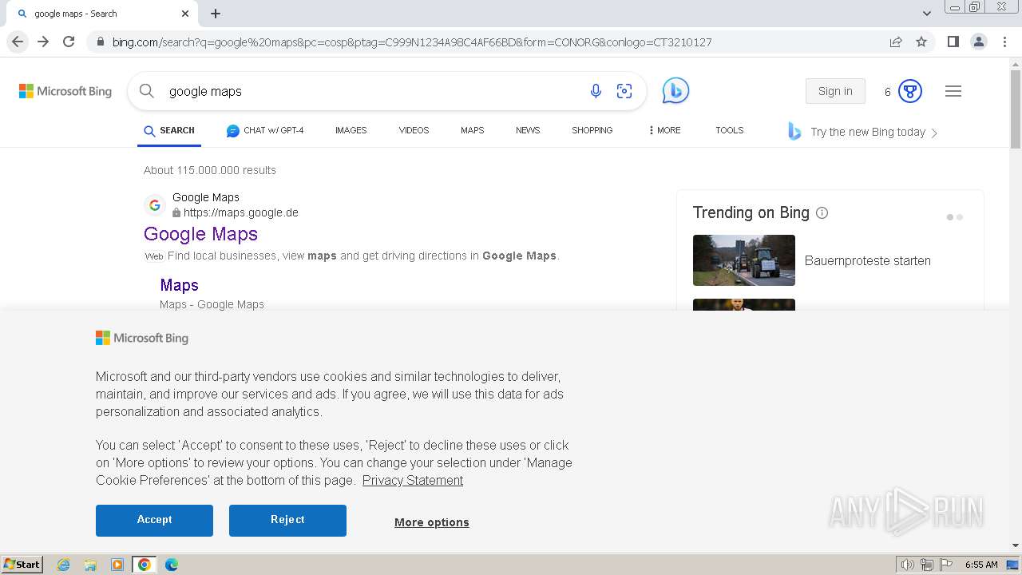The image size is (1022, 575).
Task: Click the Google favicon beside result
Action: tap(155, 205)
